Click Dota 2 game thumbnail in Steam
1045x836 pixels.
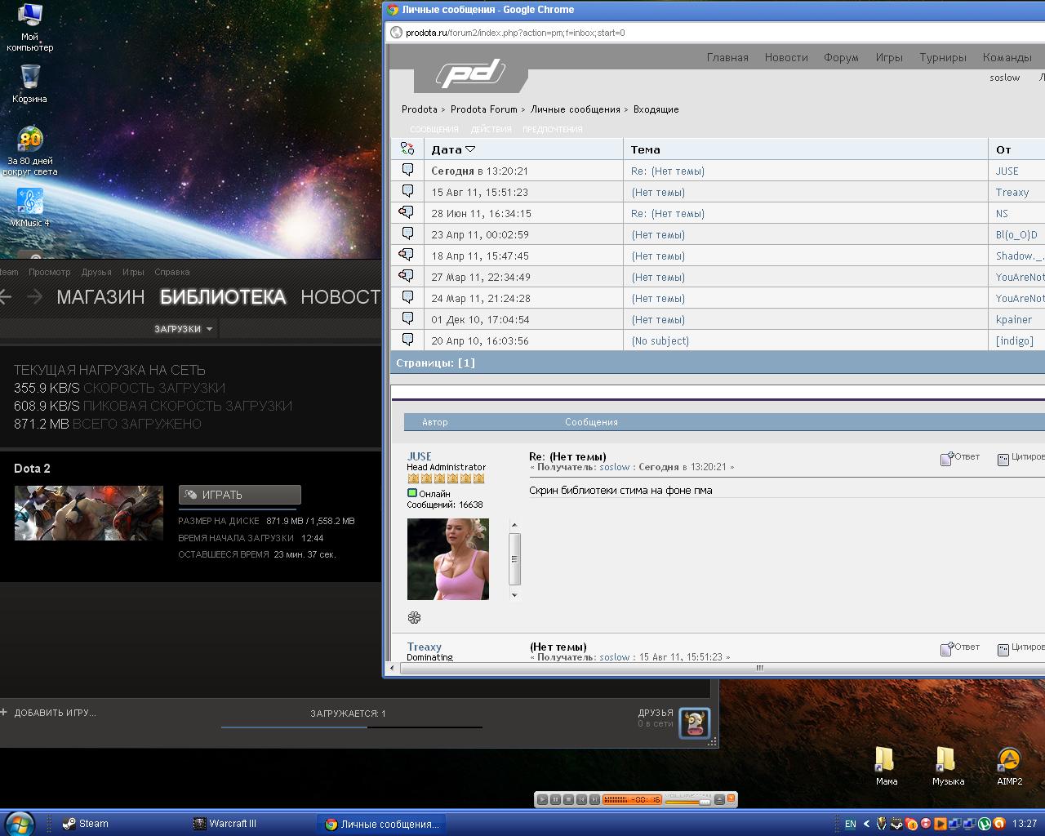tap(89, 513)
